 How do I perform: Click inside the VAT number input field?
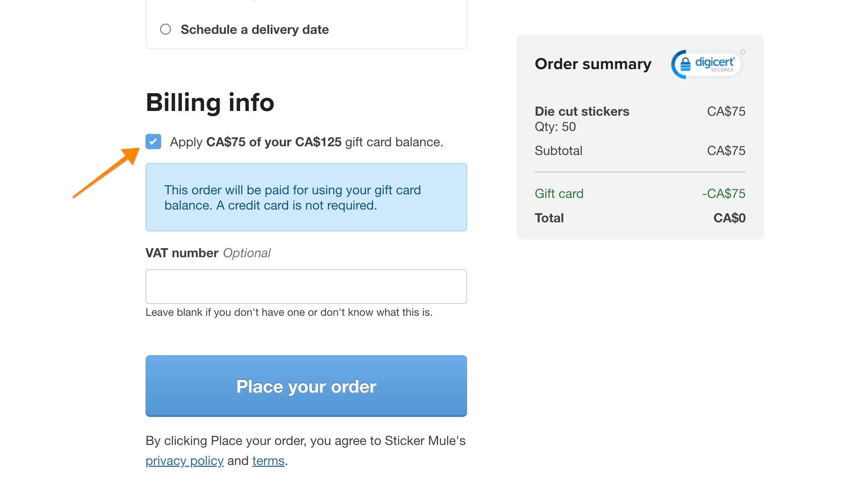(306, 286)
